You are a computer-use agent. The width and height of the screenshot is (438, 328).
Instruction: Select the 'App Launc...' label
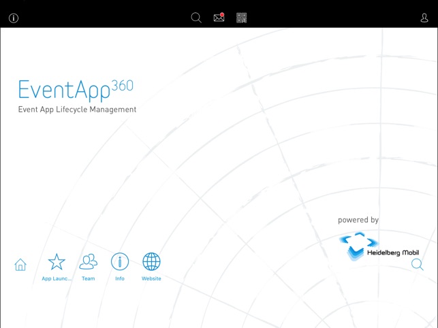click(x=57, y=278)
